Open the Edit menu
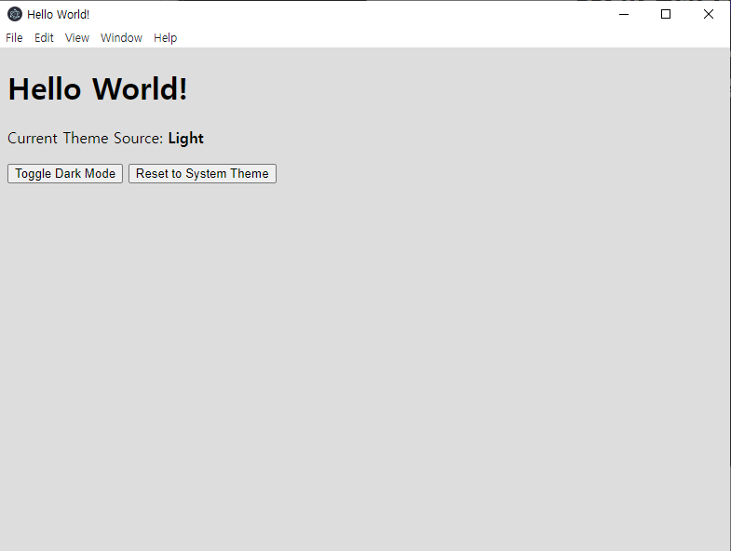Viewport: 731px width, 551px height. (44, 38)
